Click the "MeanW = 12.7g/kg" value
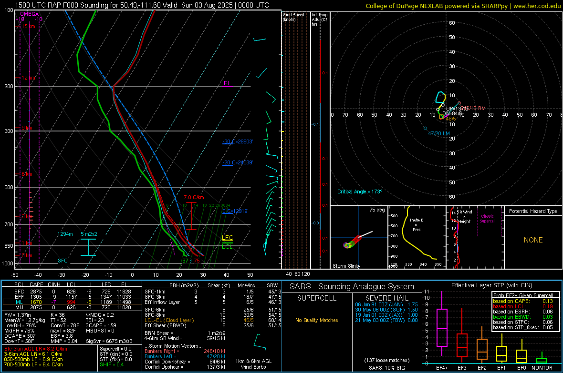 tap(25, 320)
